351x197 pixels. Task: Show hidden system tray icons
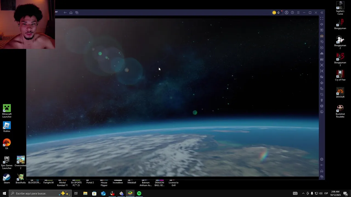pyautogui.click(x=303, y=193)
